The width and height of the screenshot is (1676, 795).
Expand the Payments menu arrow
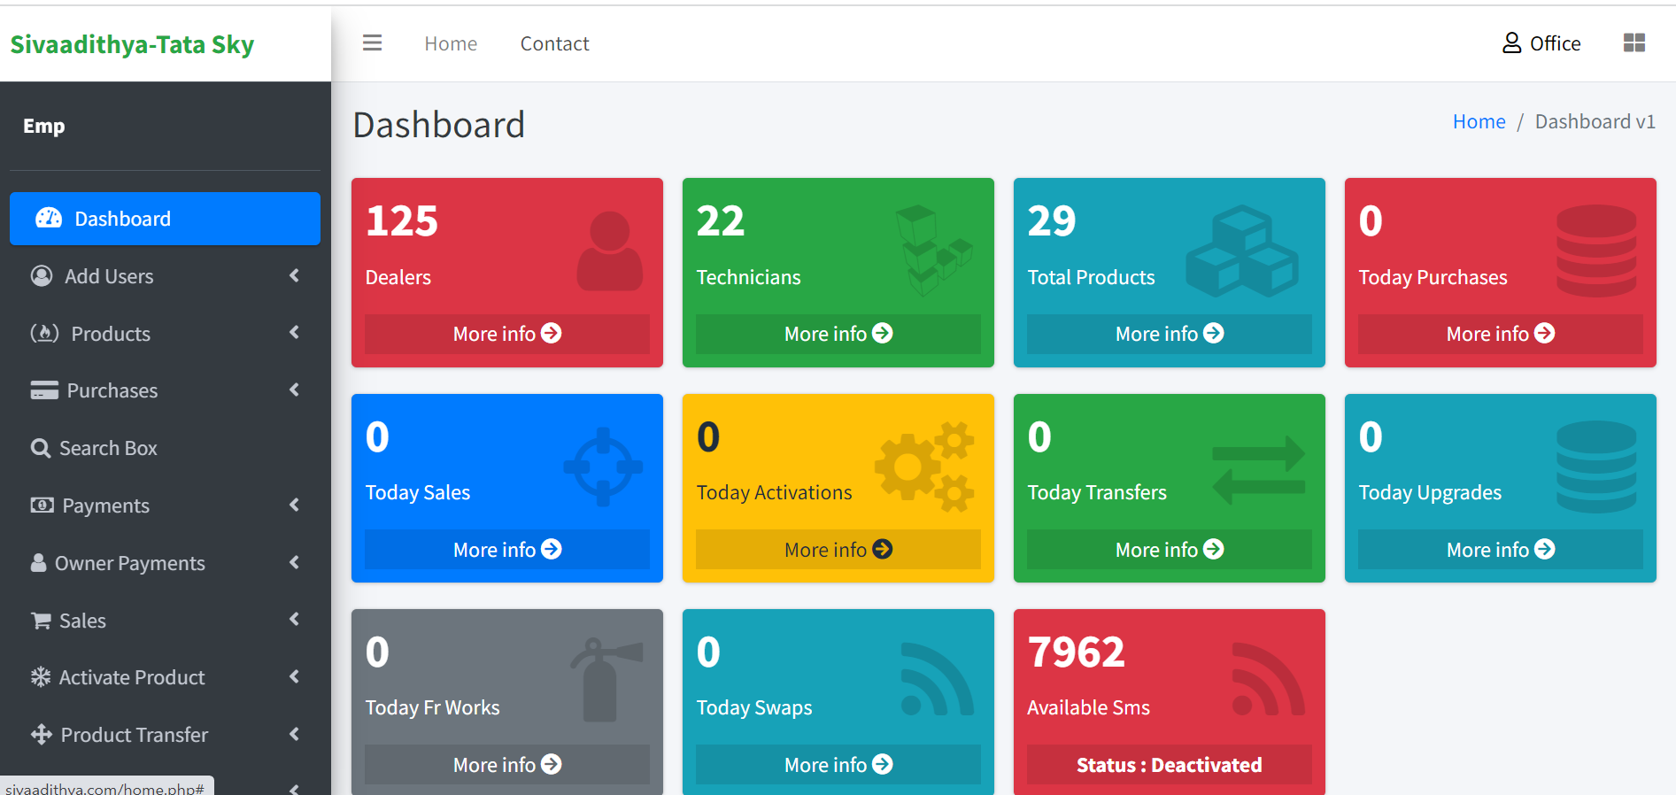click(x=294, y=506)
